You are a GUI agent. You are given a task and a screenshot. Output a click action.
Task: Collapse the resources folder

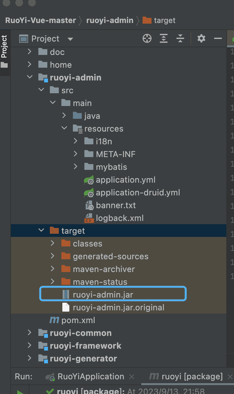coord(64,128)
